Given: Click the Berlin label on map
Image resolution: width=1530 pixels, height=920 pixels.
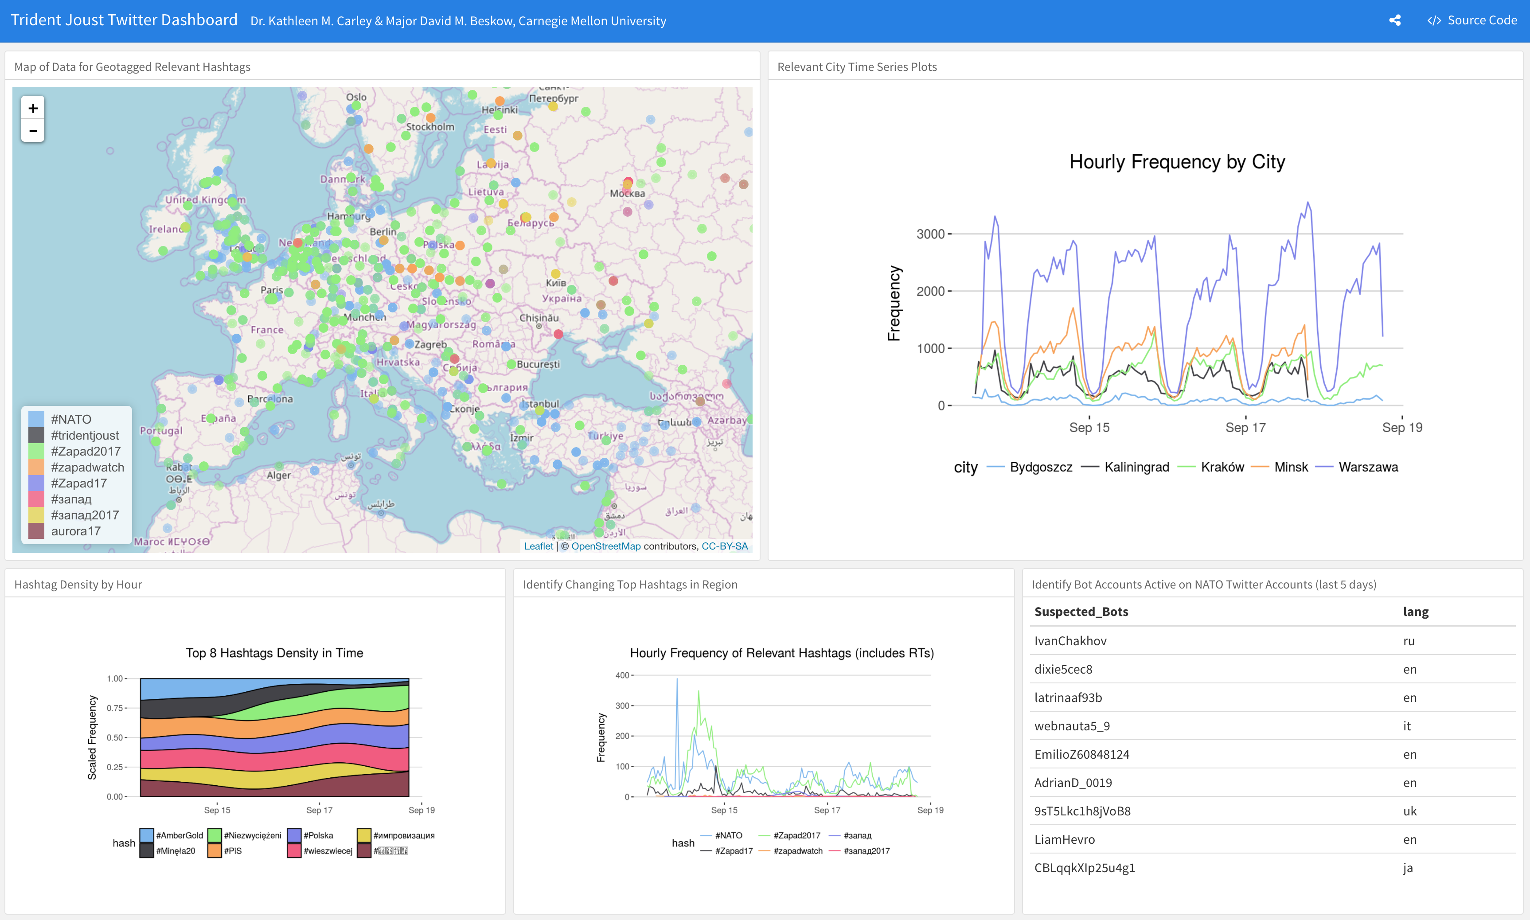Looking at the screenshot, I should click(382, 232).
